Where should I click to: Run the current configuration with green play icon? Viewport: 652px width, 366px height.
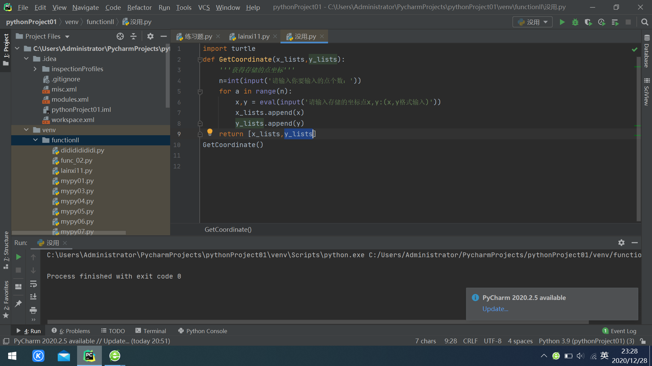(x=562, y=22)
